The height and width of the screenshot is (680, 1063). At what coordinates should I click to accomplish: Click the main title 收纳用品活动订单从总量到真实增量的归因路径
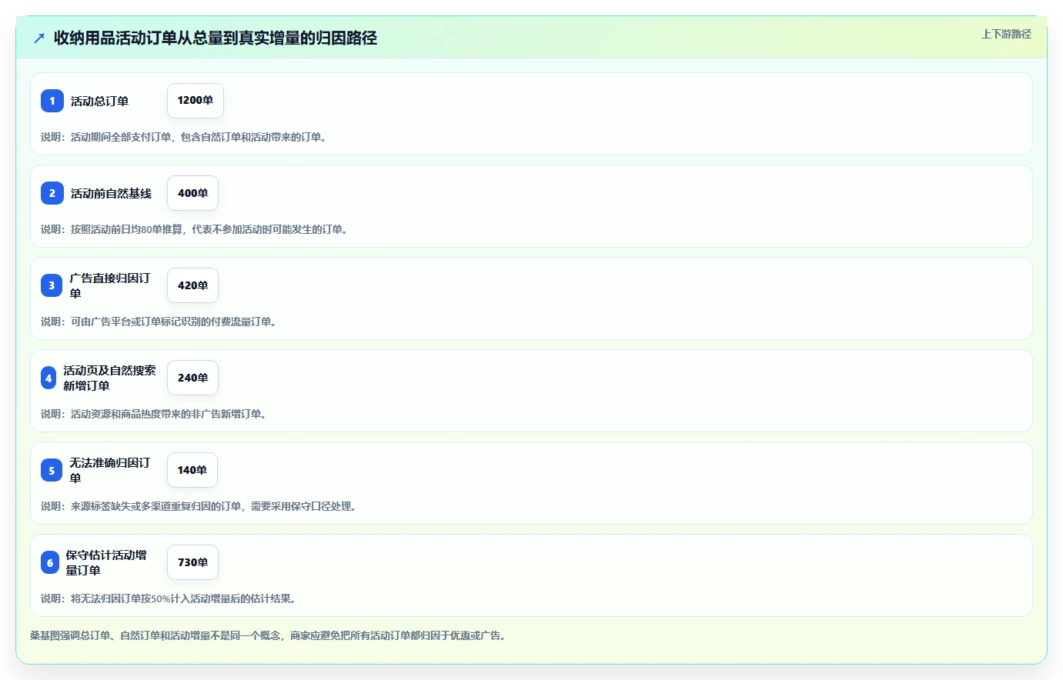coord(216,38)
